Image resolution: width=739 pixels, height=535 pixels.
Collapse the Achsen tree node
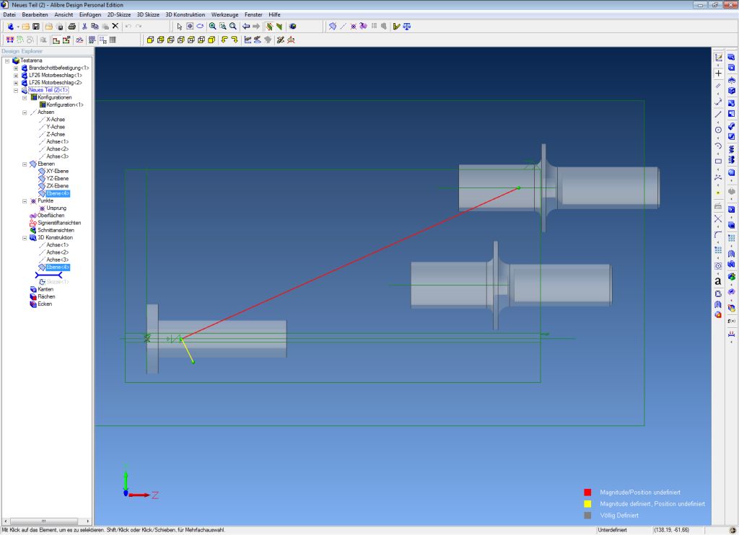(x=25, y=112)
